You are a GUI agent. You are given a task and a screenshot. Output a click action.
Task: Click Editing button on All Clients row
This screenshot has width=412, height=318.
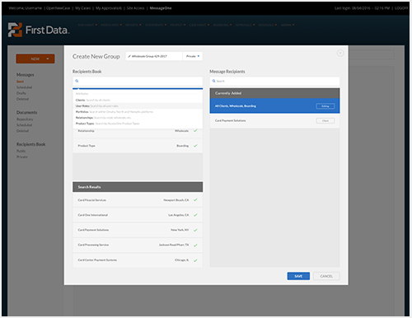point(325,106)
